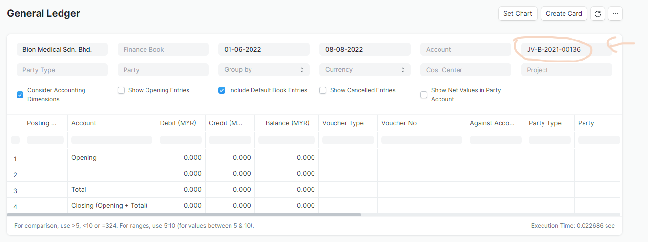
Task: Click the Party column header in table
Action: pyautogui.click(x=597, y=123)
